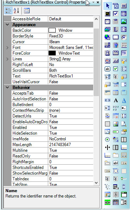Select the ReadOnly property name
130x210 pixels.
click(21, 156)
